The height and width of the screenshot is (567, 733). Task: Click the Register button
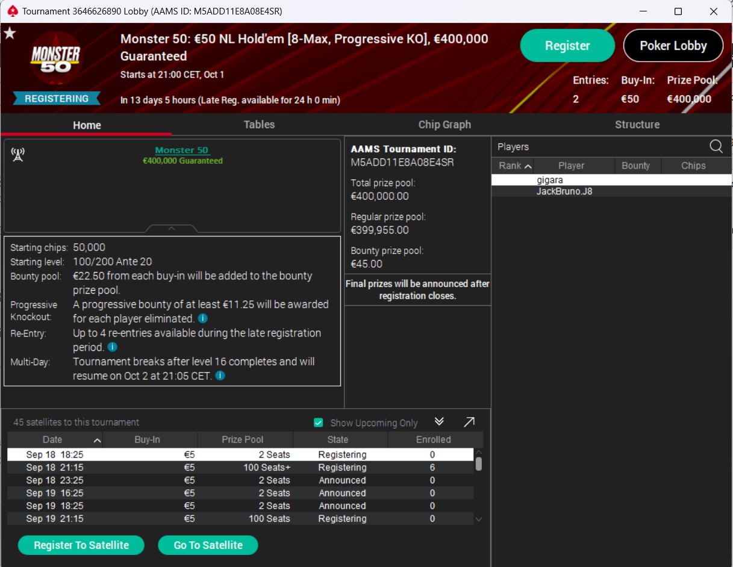(x=567, y=46)
